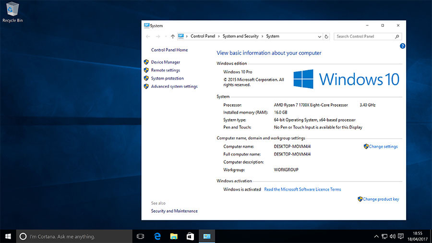Click the Windows 10 logo

346,79
